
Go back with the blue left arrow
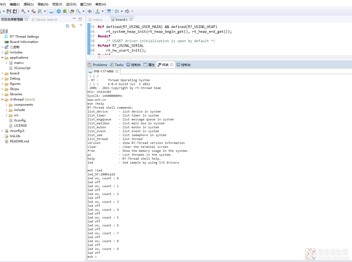pos(117,11)
